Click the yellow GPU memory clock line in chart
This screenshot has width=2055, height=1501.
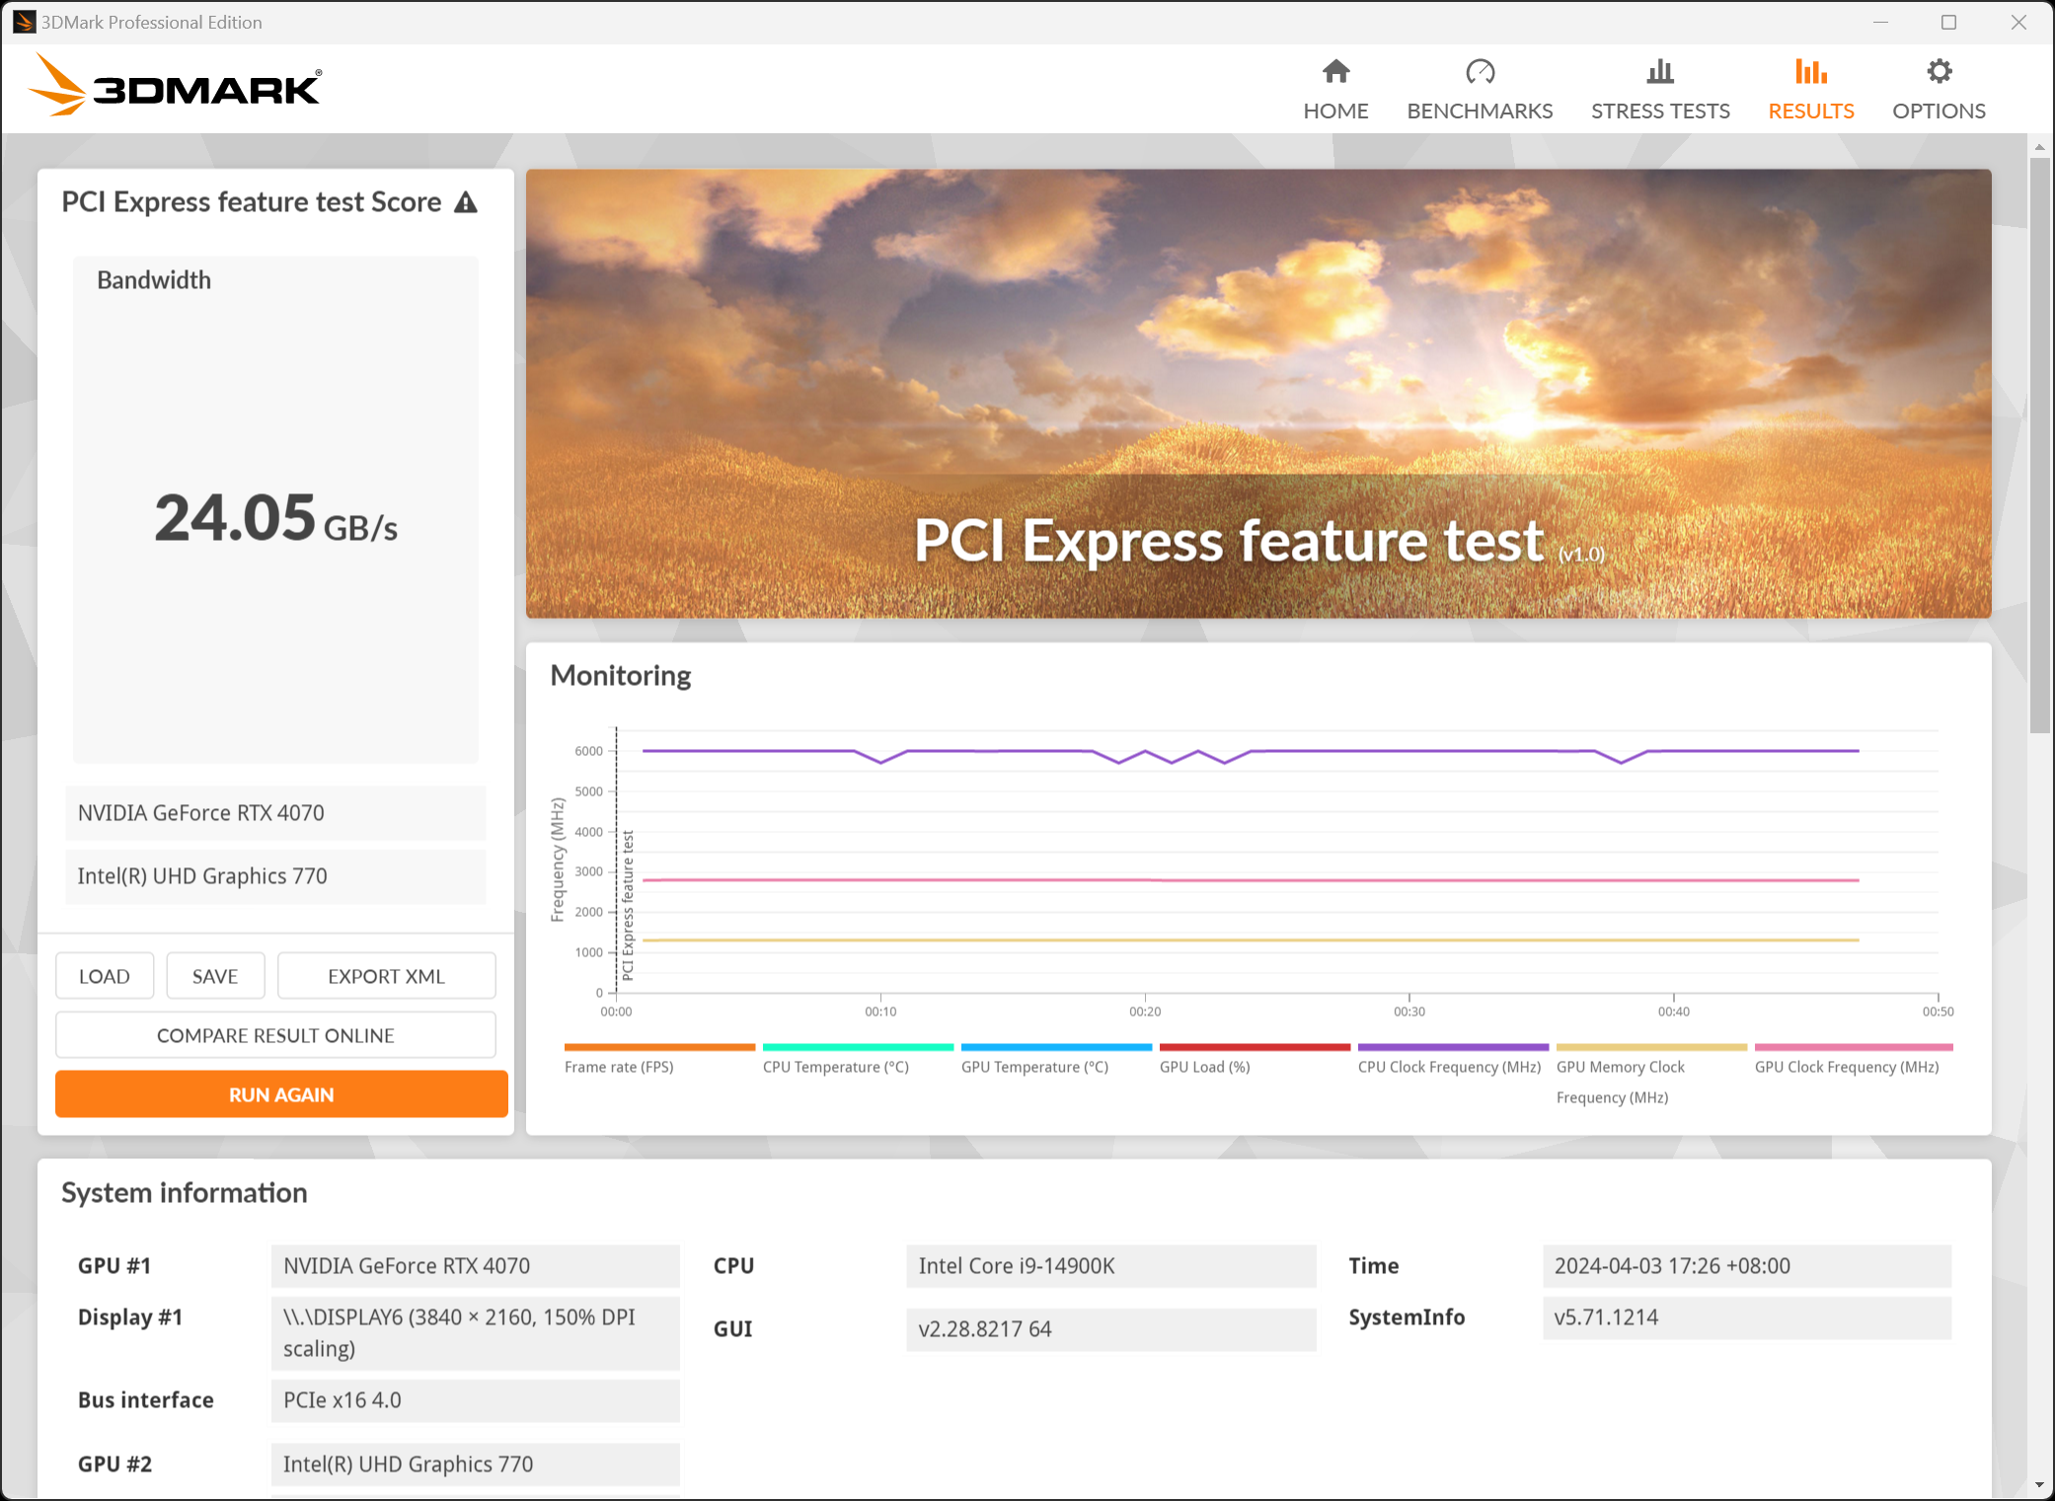coord(1251,939)
